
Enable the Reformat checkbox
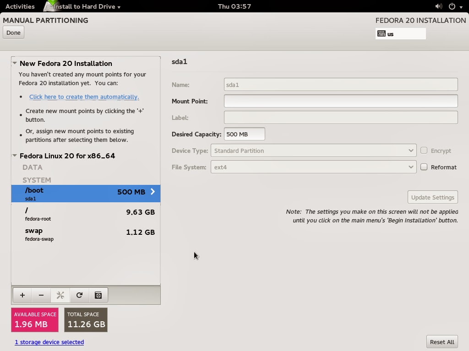click(x=424, y=167)
